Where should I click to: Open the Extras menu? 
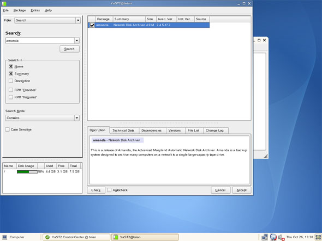(x=35, y=10)
